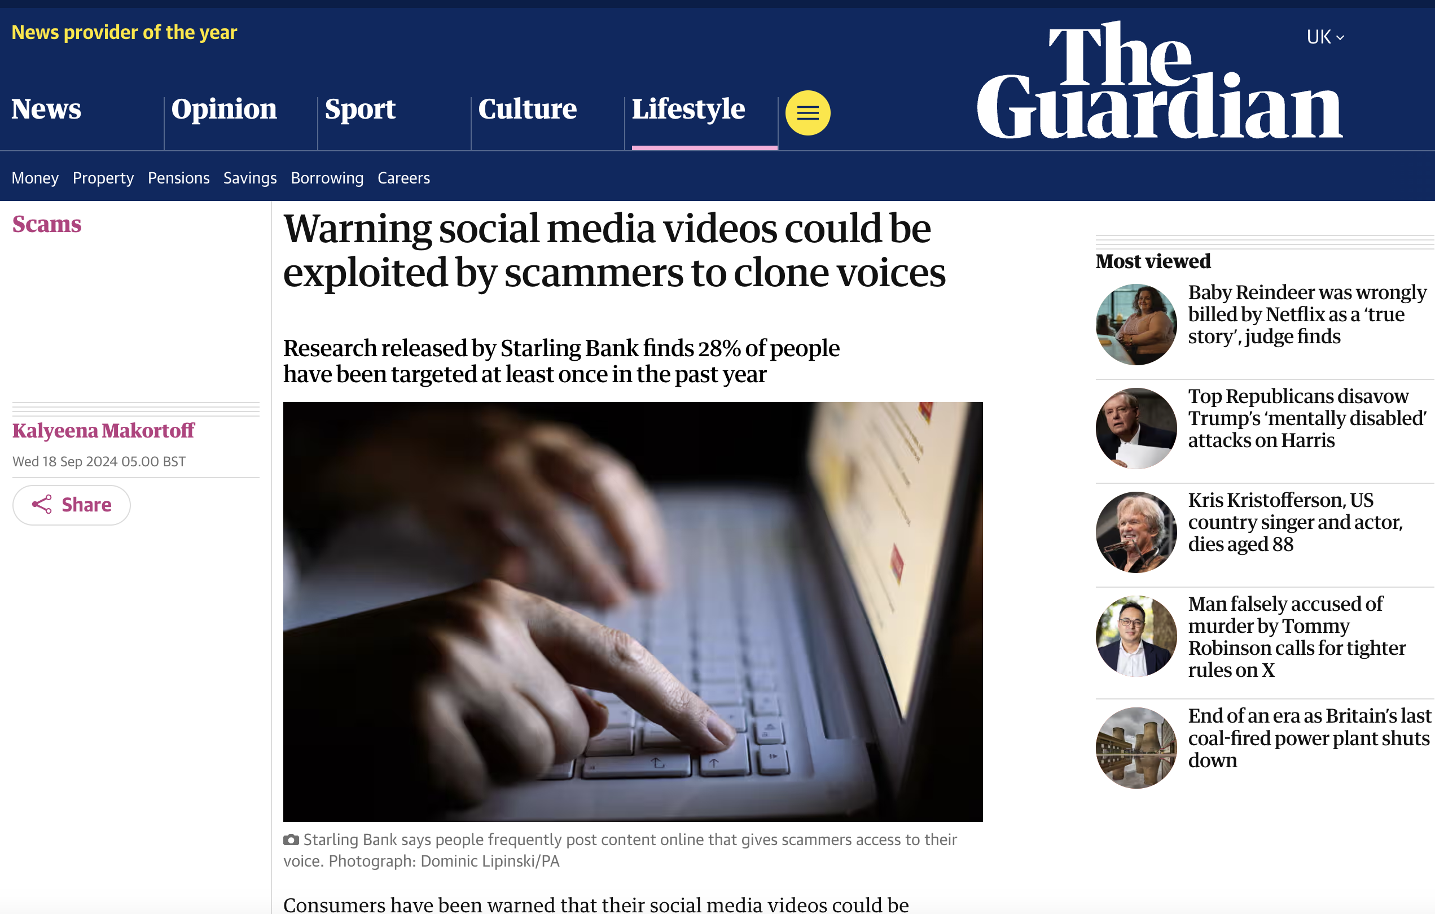Expand the UK edition dropdown
The image size is (1435, 914).
click(x=1326, y=37)
